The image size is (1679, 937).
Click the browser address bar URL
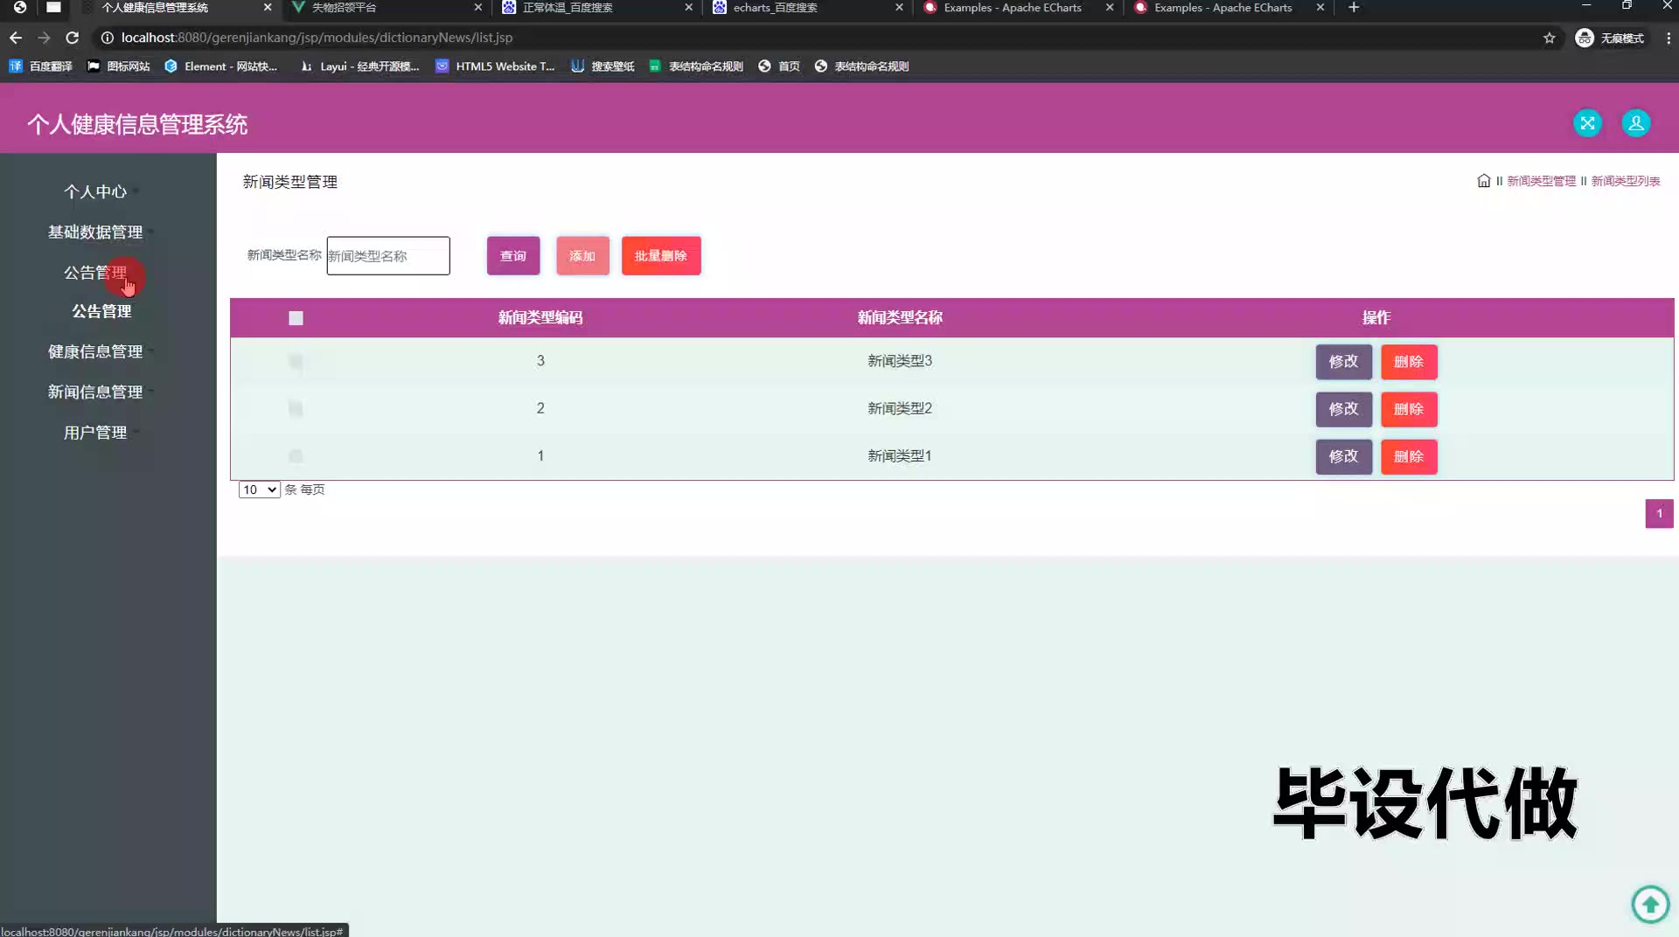pyautogui.click(x=317, y=38)
